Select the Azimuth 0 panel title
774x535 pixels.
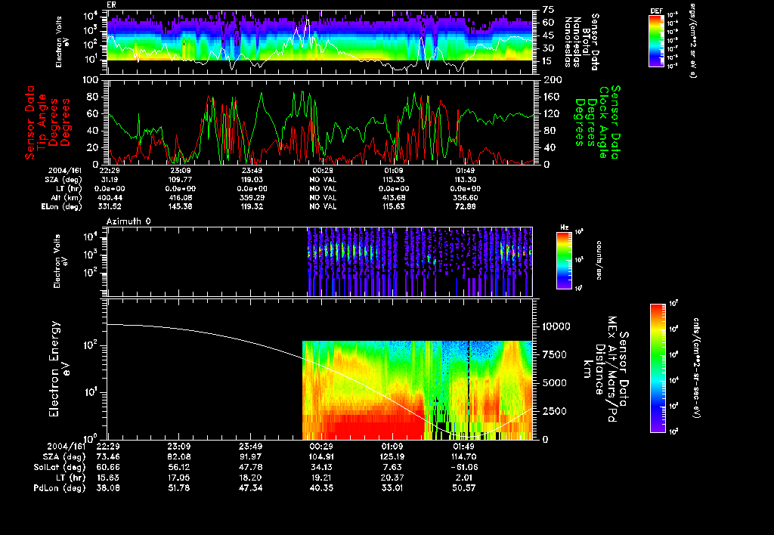click(128, 221)
